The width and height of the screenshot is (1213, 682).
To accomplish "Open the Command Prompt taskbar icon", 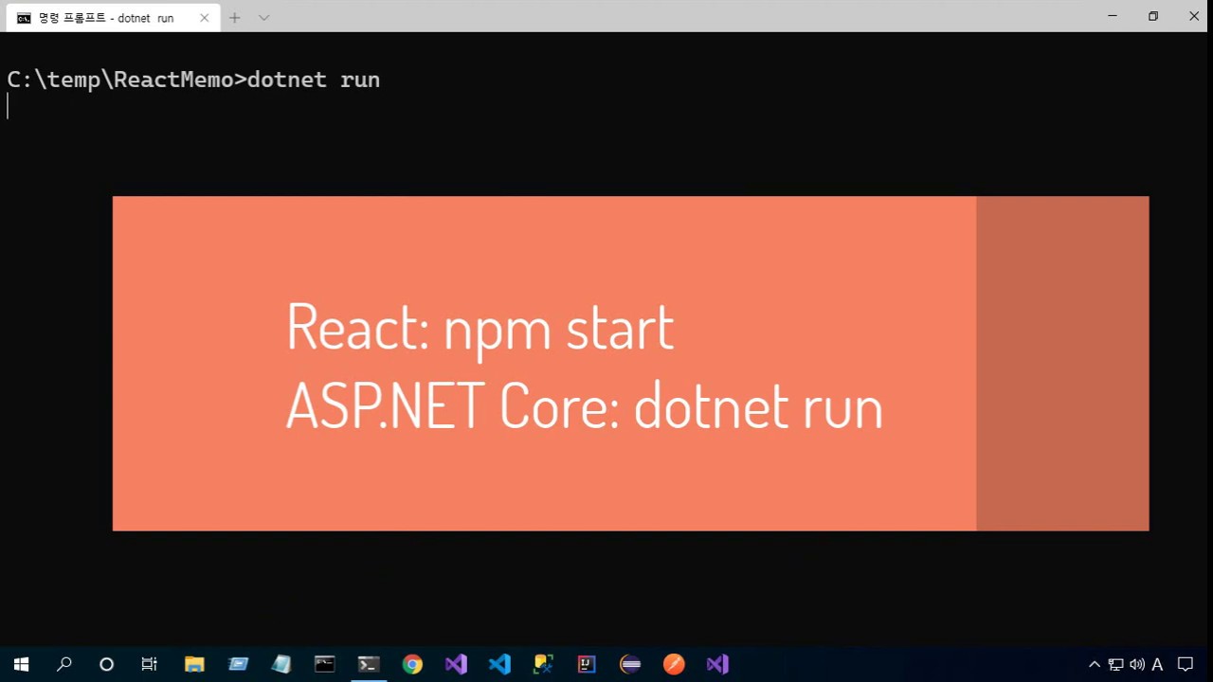I will pos(324,664).
